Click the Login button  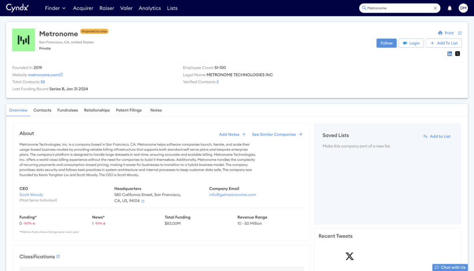tap(411, 43)
